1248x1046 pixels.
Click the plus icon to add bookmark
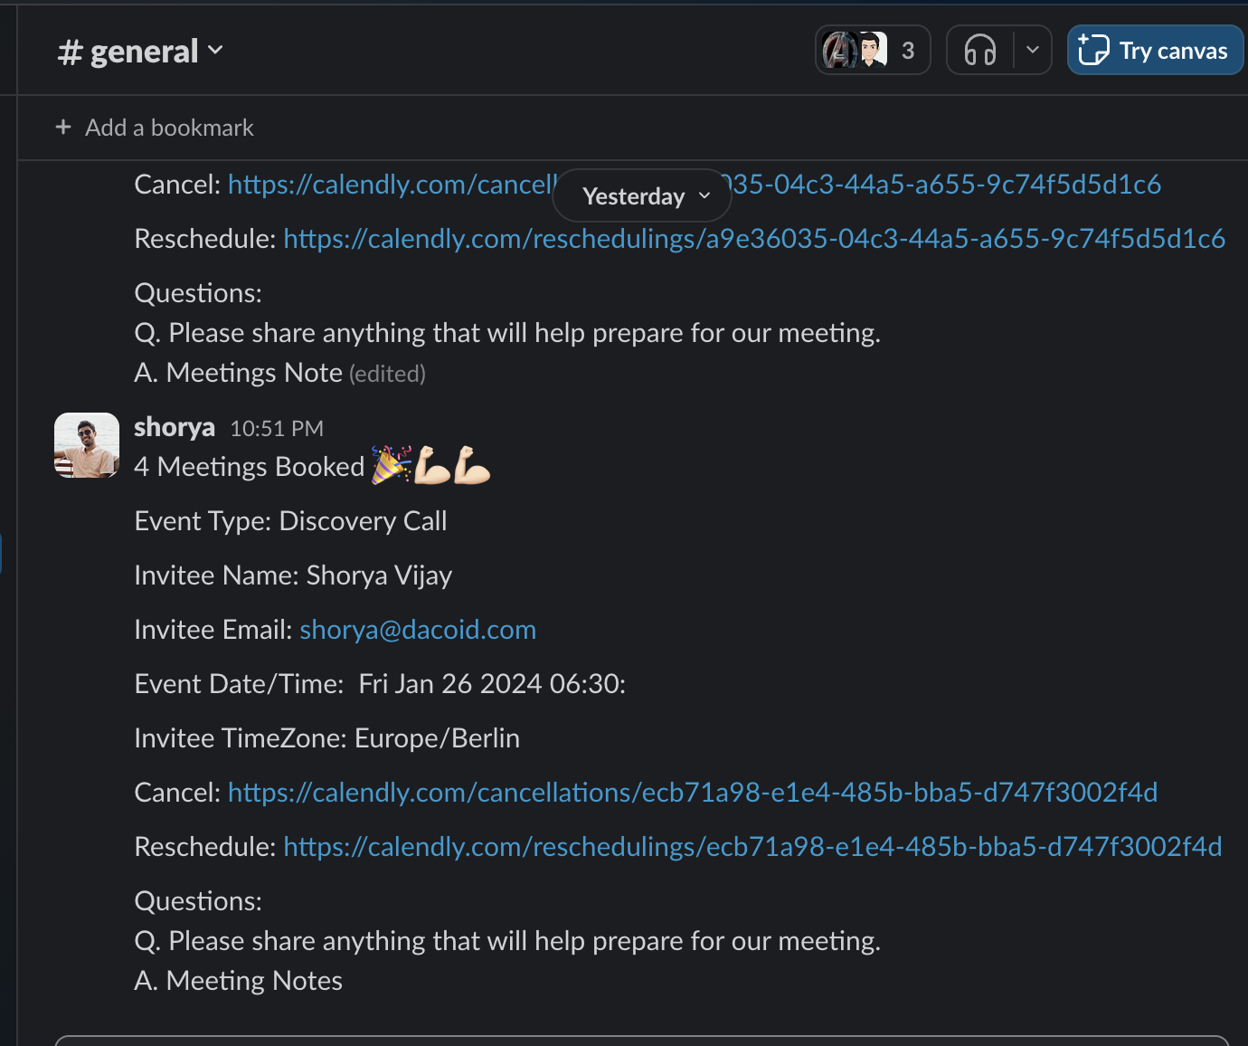click(63, 128)
